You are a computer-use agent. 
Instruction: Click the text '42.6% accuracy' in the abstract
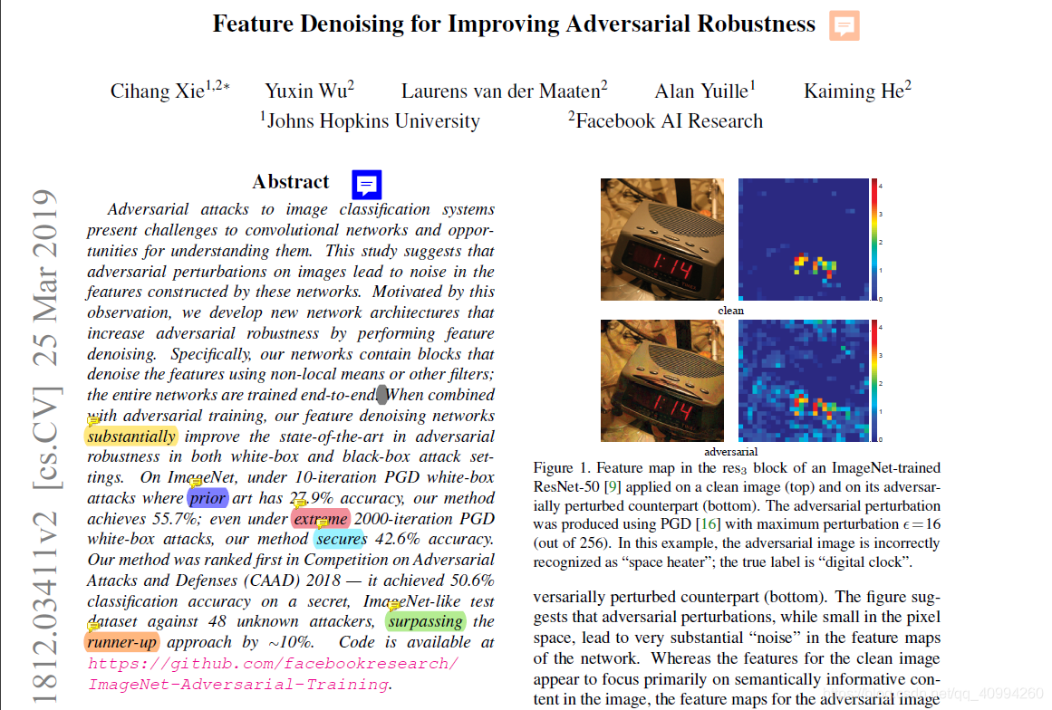pyautogui.click(x=434, y=539)
